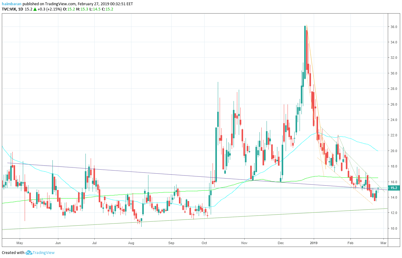Click the Nov label on time axis
The image size is (402, 258).
click(244, 243)
